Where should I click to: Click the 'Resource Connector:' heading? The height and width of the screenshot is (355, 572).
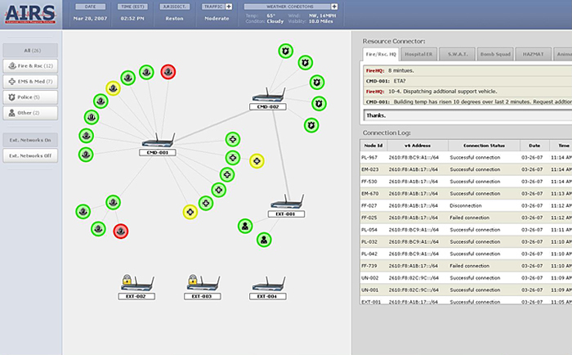394,41
